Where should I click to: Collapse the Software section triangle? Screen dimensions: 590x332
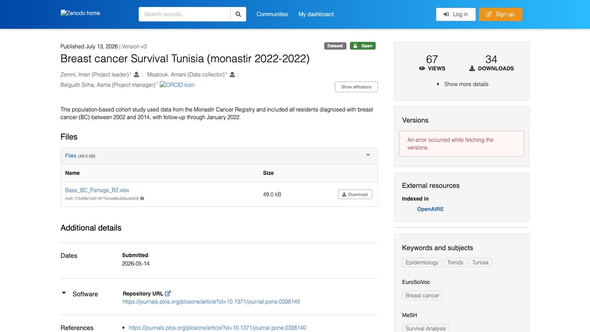click(64, 293)
